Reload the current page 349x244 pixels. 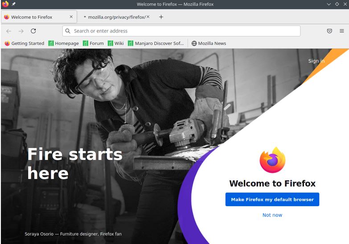click(33, 31)
